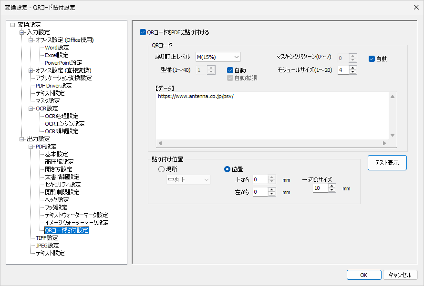The width and height of the screenshot is (424, 286).
Task: Click inside the データ URL text field
Action: [272, 114]
